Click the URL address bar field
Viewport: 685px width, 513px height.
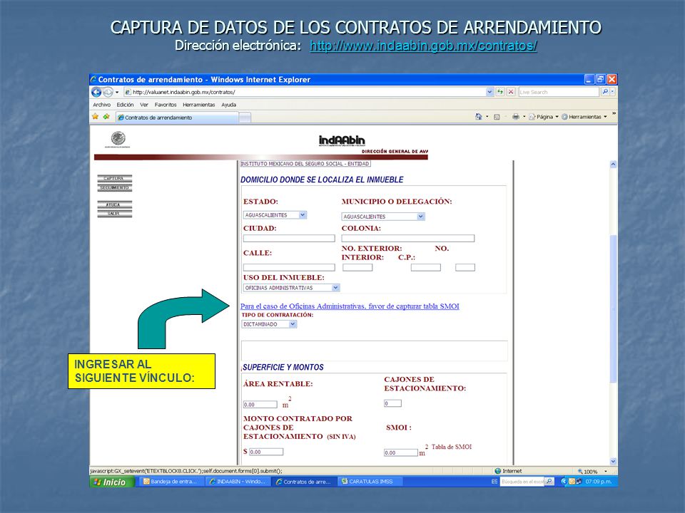[305, 92]
